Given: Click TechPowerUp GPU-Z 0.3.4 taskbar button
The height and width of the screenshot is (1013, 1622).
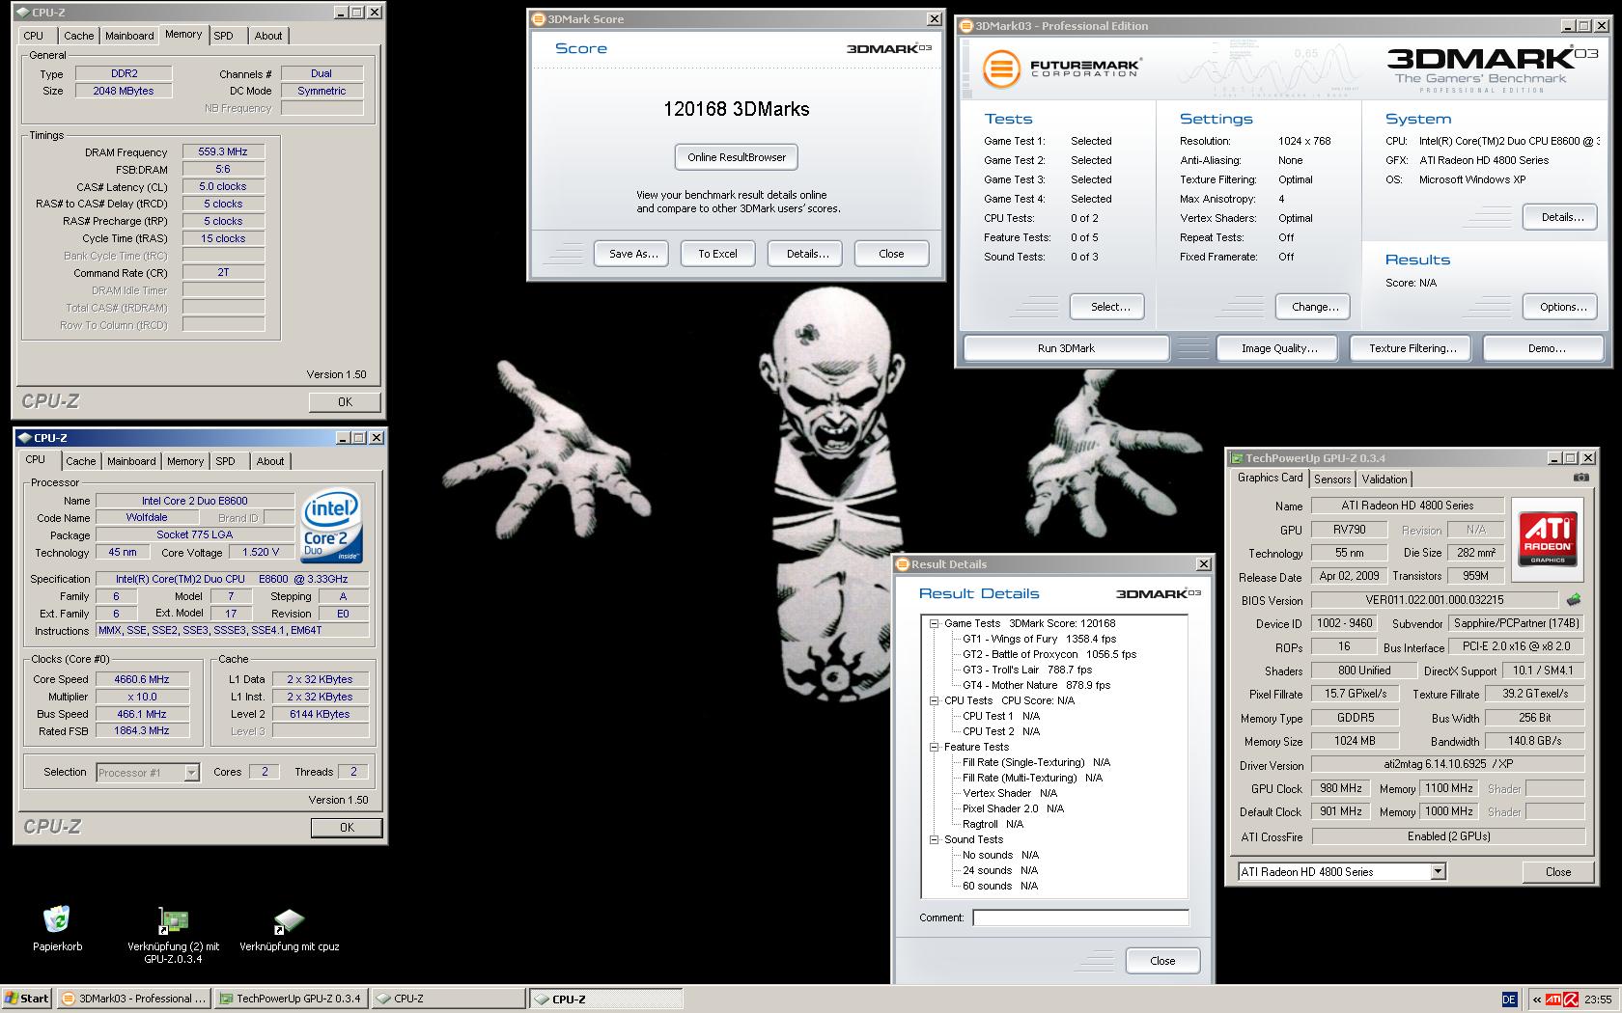Looking at the screenshot, I should tap(290, 999).
